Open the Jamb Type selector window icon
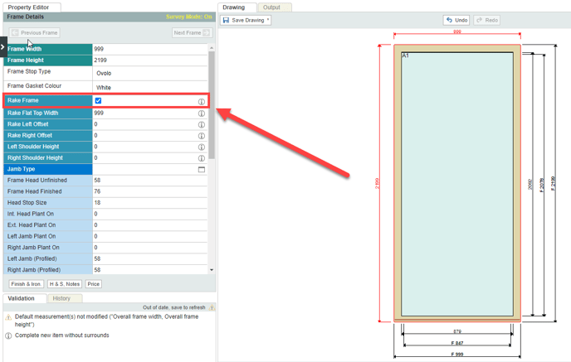Viewport: 571px width, 362px height. click(x=201, y=170)
